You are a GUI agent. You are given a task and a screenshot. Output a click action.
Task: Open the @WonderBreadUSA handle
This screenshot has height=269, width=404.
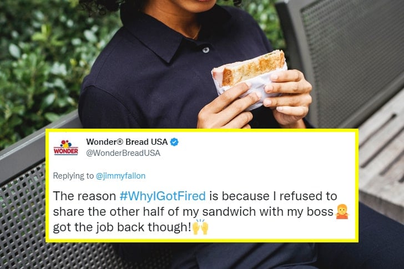point(123,153)
